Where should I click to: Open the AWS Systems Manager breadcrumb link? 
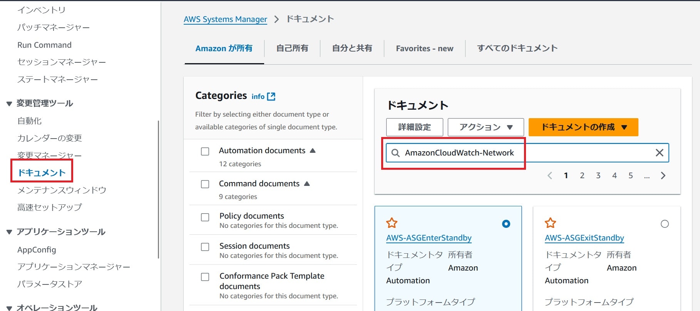[225, 19]
